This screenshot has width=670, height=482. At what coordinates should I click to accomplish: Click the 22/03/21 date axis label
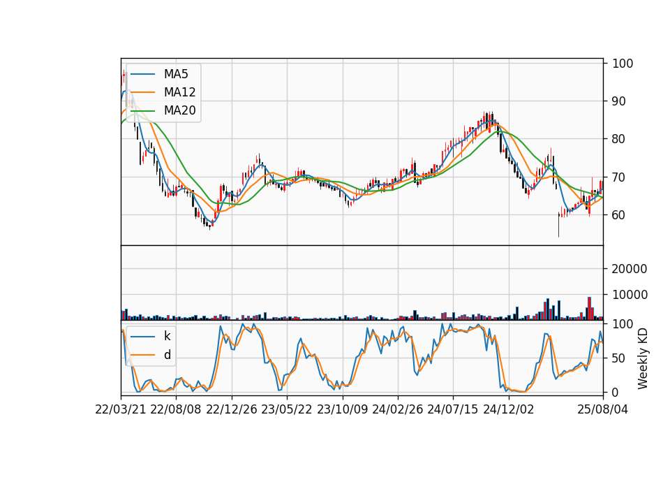pos(121,409)
